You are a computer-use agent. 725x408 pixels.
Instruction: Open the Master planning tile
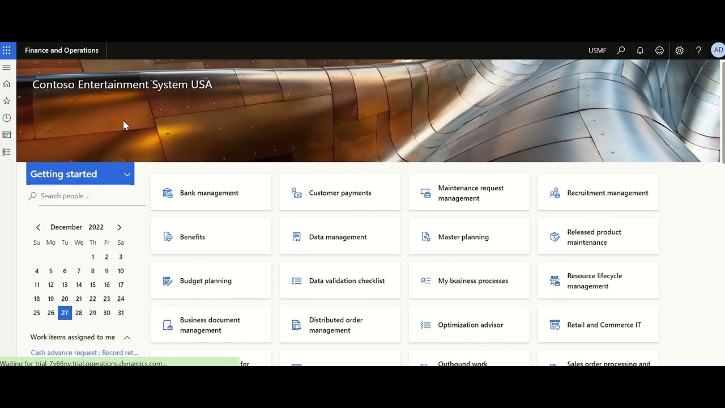pos(469,237)
